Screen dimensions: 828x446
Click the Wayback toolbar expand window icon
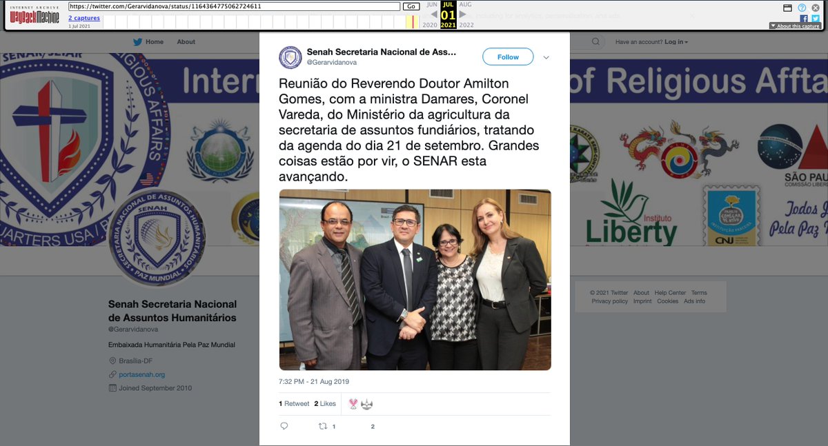tap(787, 8)
